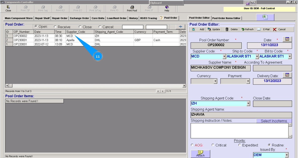Click the Print IdTag toolbar icon
This screenshot has width=298, height=158.
[95, 9]
